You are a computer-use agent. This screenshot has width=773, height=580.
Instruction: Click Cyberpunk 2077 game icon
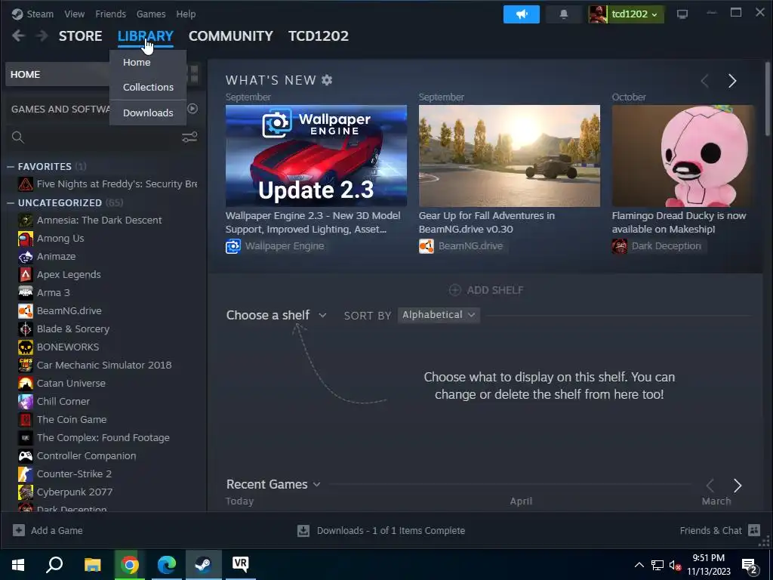[26, 492]
